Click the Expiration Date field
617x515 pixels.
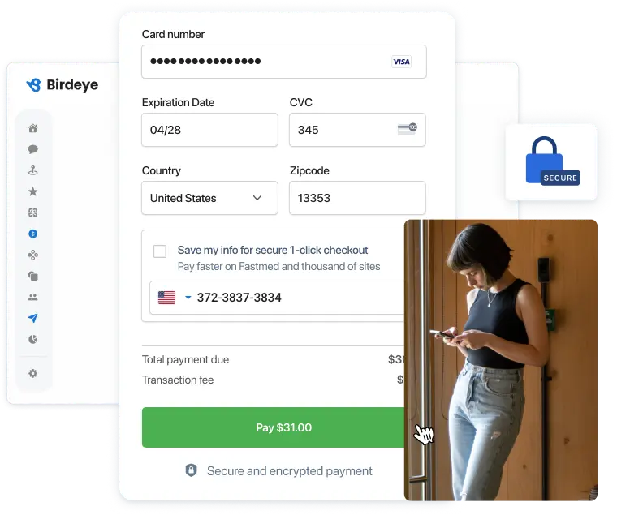(209, 130)
